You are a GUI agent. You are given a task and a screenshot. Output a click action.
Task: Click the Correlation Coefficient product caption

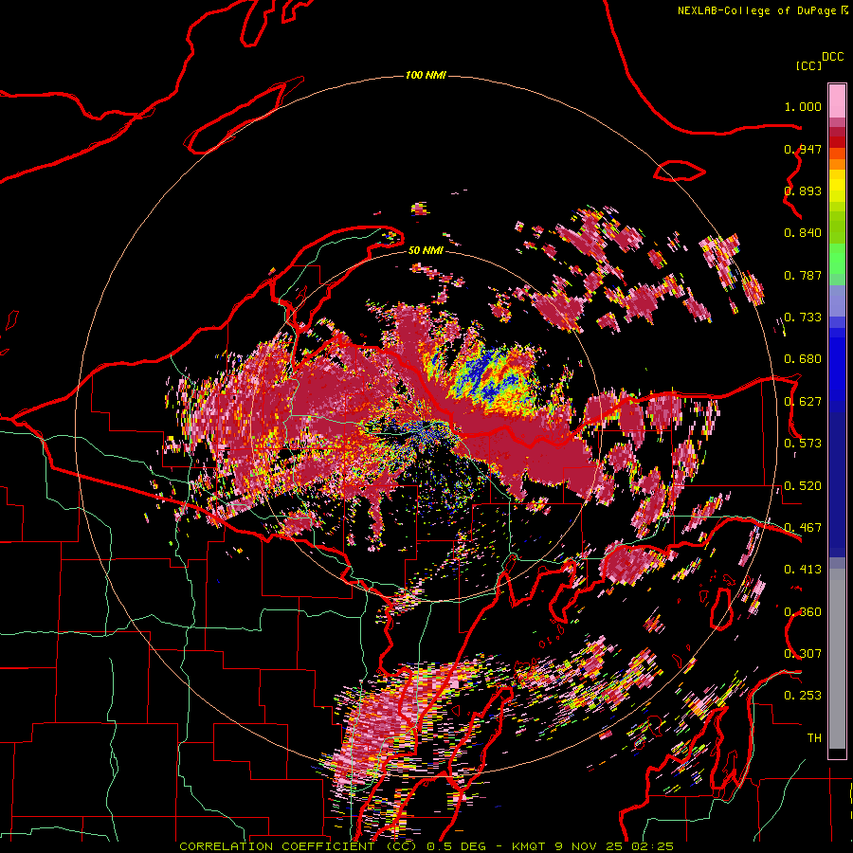click(x=426, y=846)
